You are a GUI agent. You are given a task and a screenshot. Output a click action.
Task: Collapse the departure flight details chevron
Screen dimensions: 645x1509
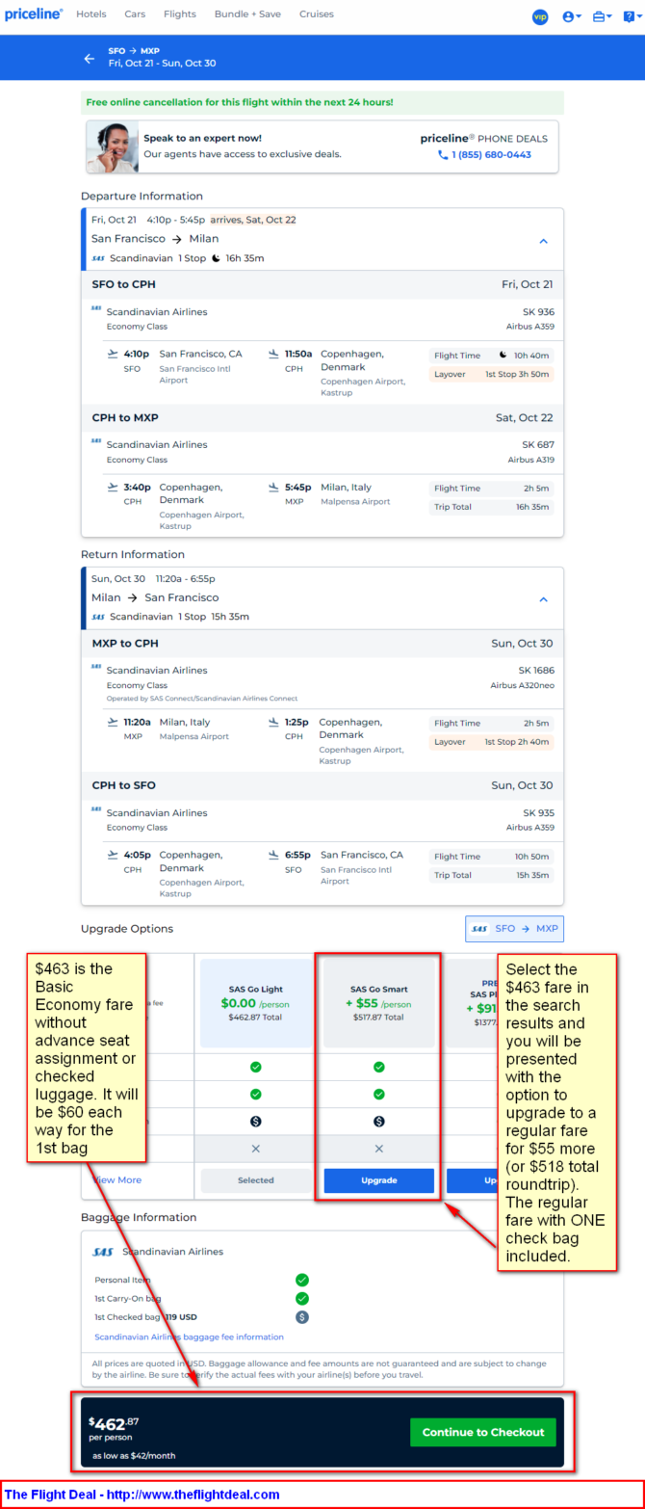tap(543, 241)
